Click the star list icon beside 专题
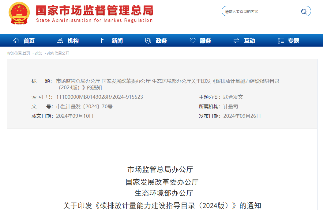The height and width of the screenshot is (210, 323). click(x=280, y=41)
